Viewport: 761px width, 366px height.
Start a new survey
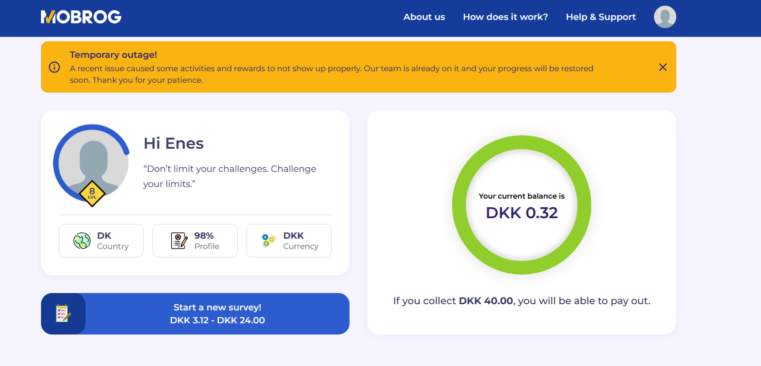tap(217, 314)
